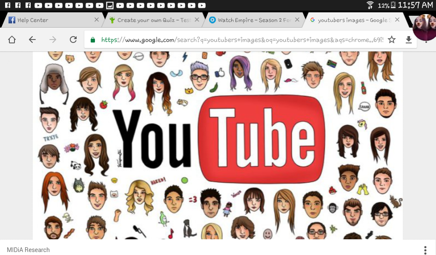Viewport: 436px width, 255px height.
Task: Tap the battery indicator icon
Action: (x=393, y=5)
